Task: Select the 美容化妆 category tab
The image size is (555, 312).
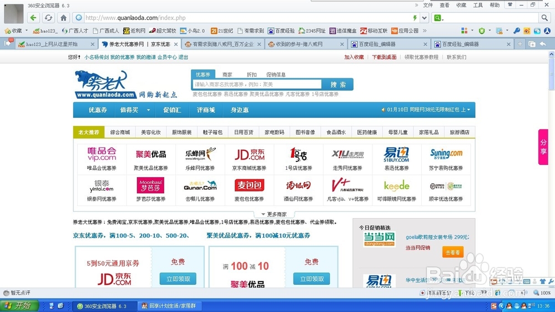Action: pyautogui.click(x=151, y=132)
